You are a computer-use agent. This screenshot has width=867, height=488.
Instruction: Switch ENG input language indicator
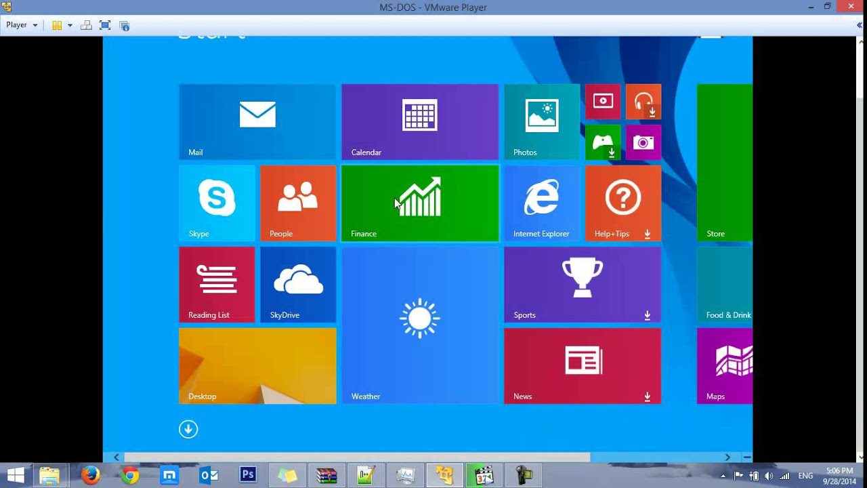805,476
